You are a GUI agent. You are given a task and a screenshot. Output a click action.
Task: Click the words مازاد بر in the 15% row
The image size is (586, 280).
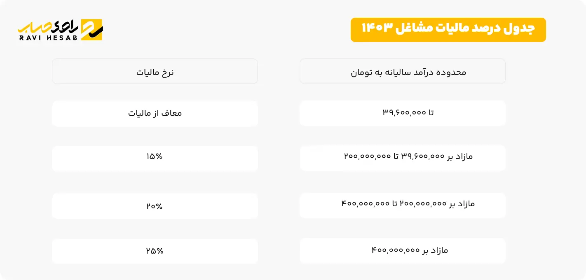tap(460, 156)
